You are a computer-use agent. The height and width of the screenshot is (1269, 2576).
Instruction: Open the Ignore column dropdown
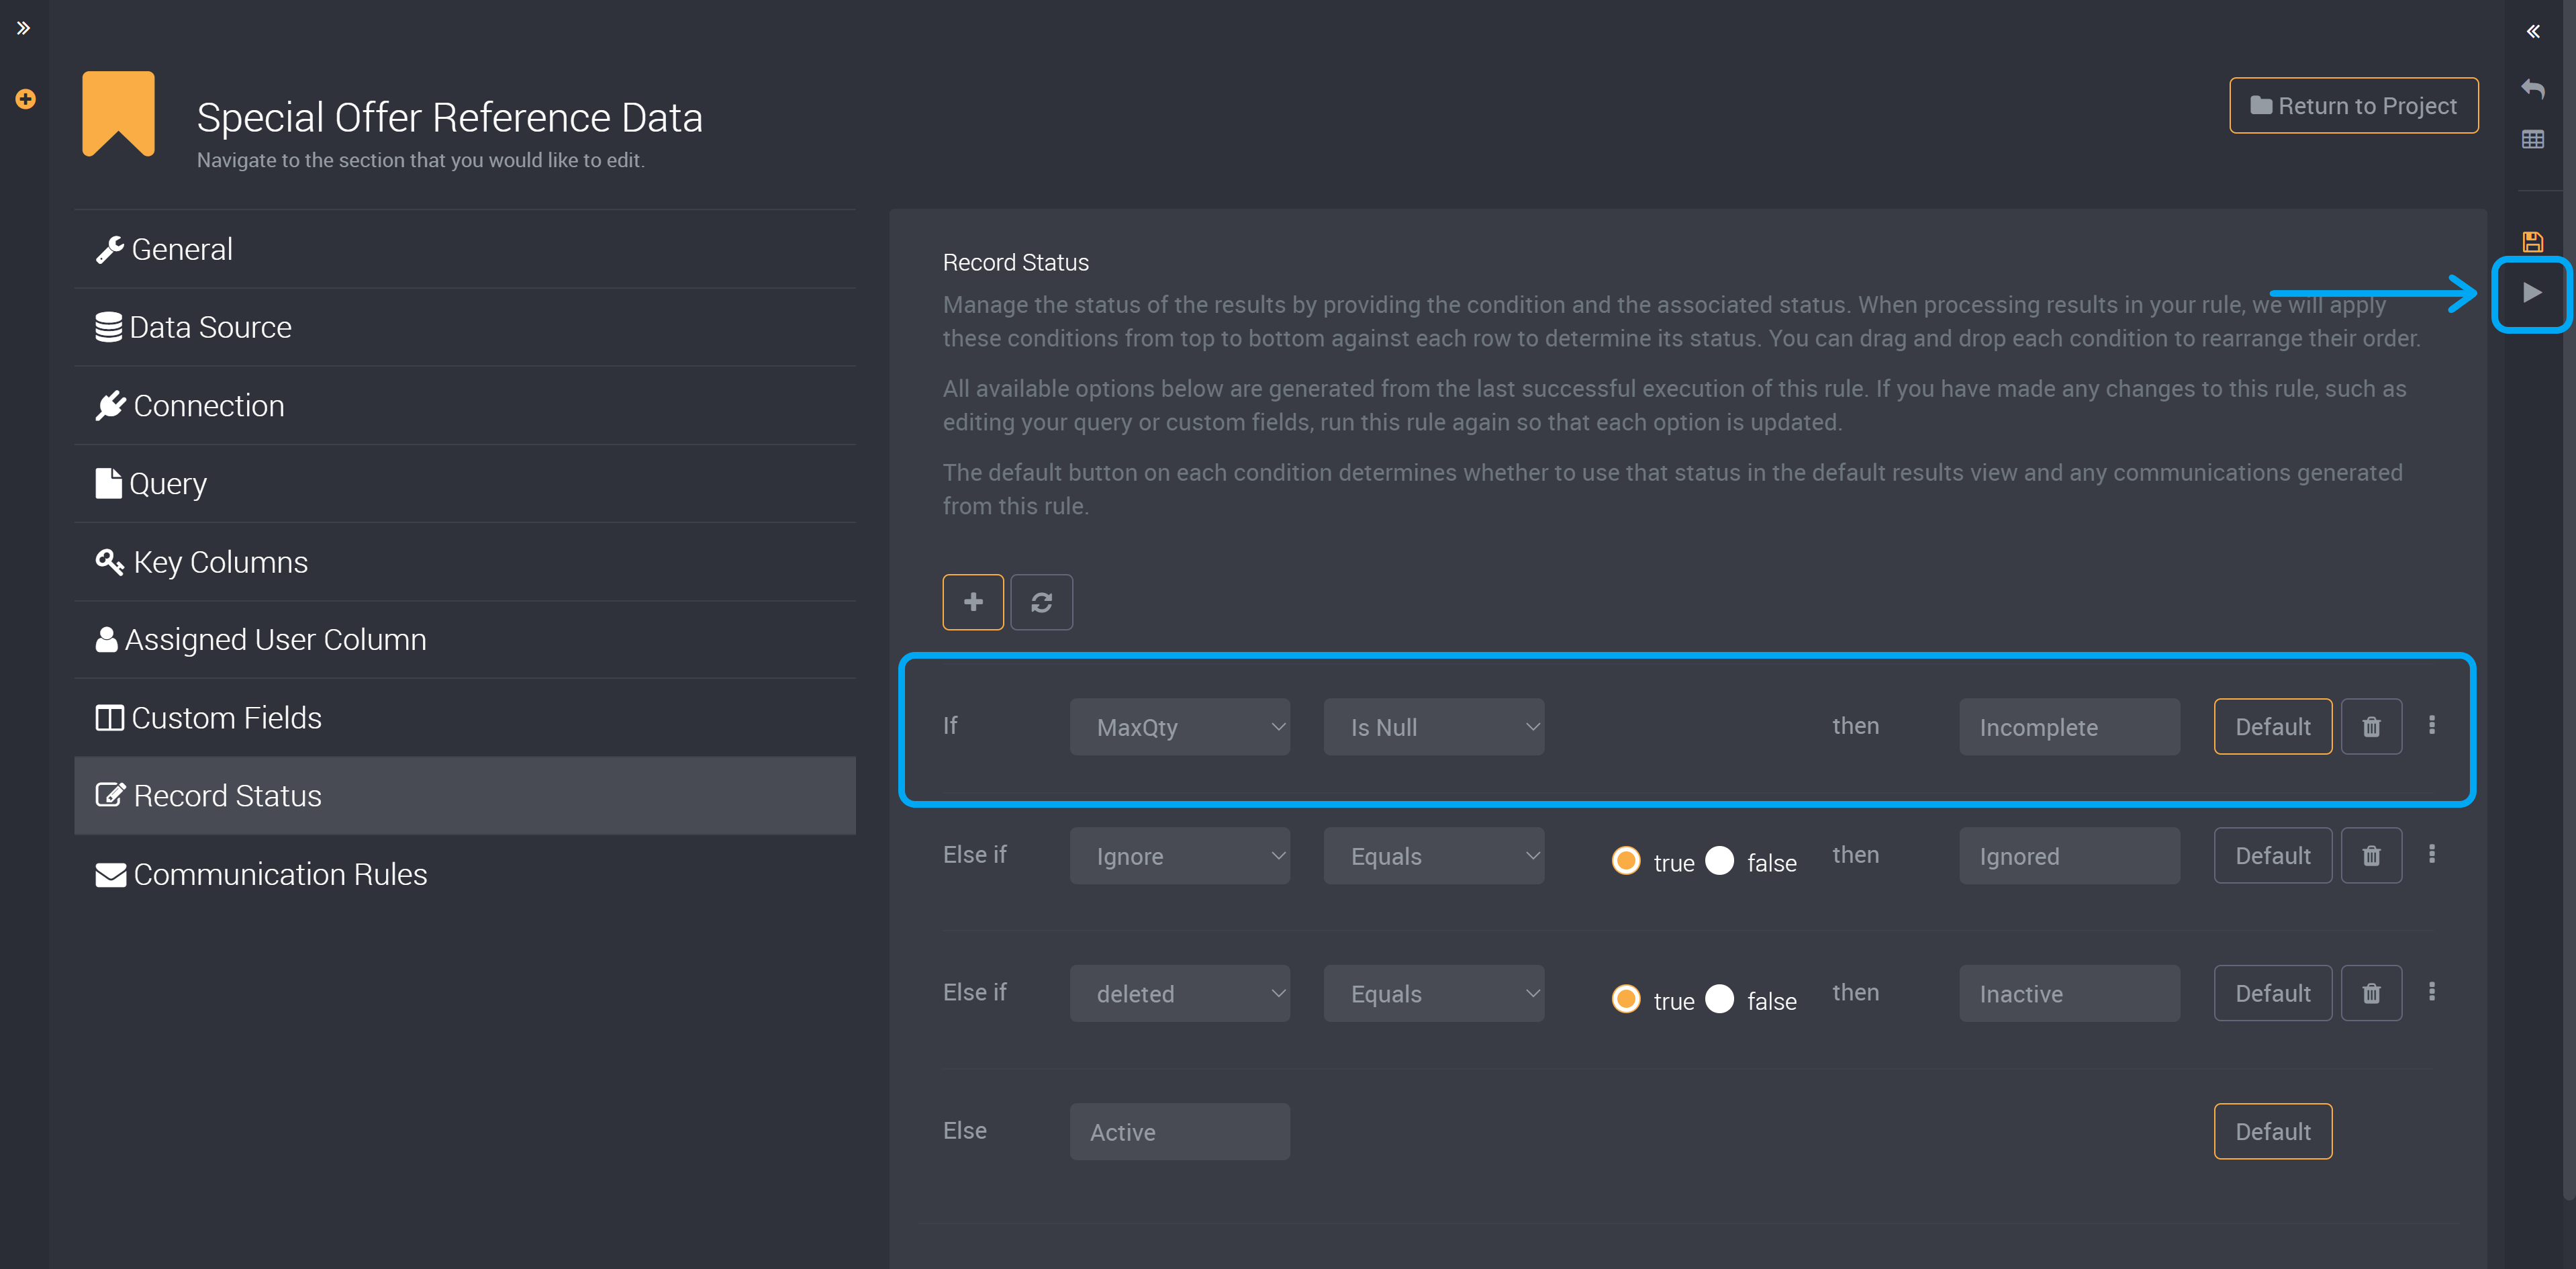point(1179,855)
